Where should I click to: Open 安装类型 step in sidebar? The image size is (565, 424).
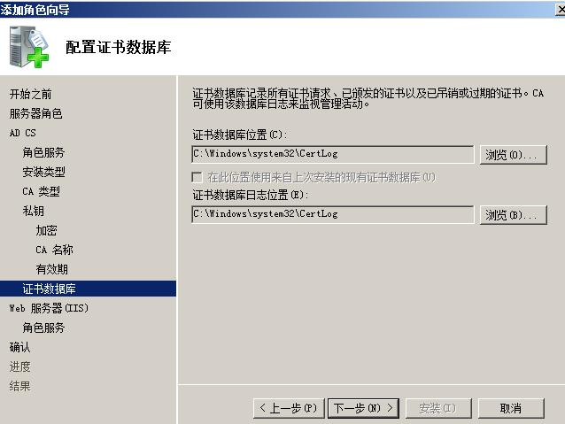43,172
